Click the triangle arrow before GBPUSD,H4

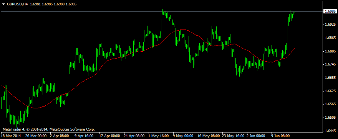pos(4,4)
